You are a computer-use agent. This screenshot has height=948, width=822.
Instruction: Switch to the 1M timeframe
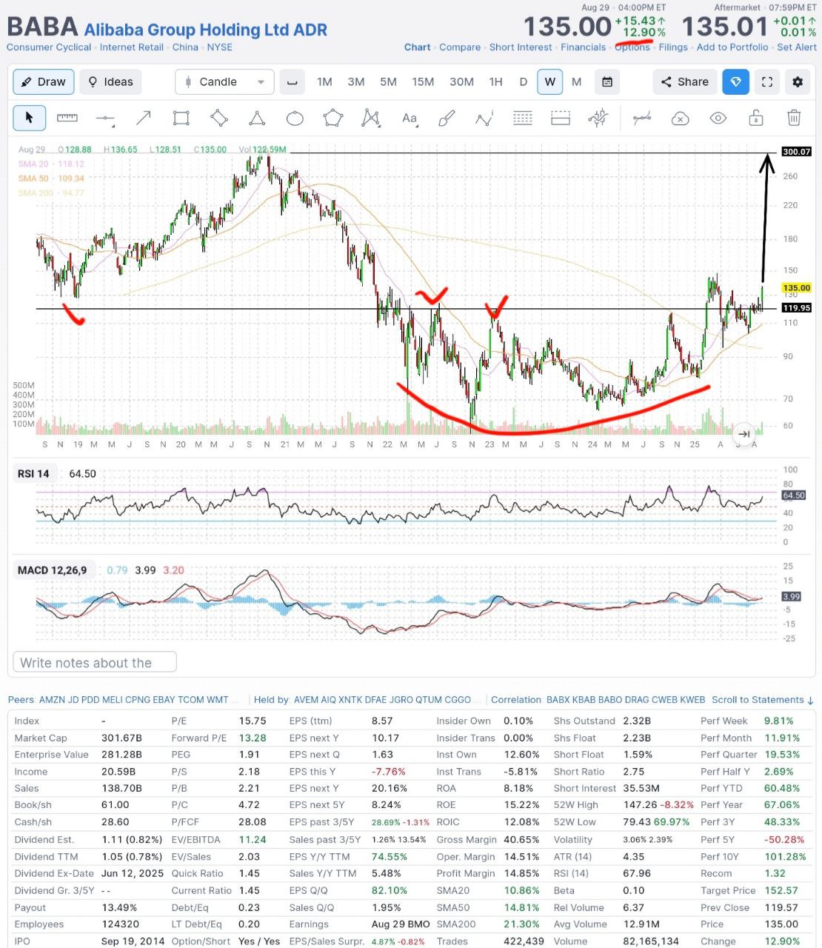pos(324,82)
